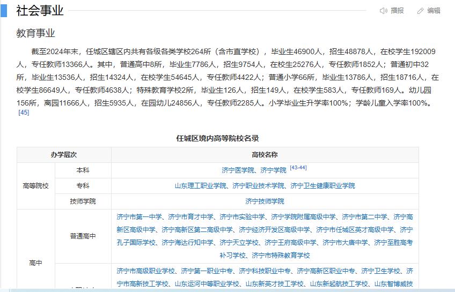Open 济宁市第一中学 link
455x292 pixels.
point(139,217)
